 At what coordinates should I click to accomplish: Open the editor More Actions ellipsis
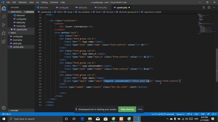pos(214,7)
